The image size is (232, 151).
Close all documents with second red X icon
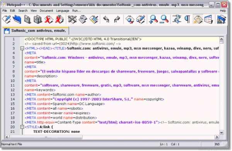click(59, 19)
